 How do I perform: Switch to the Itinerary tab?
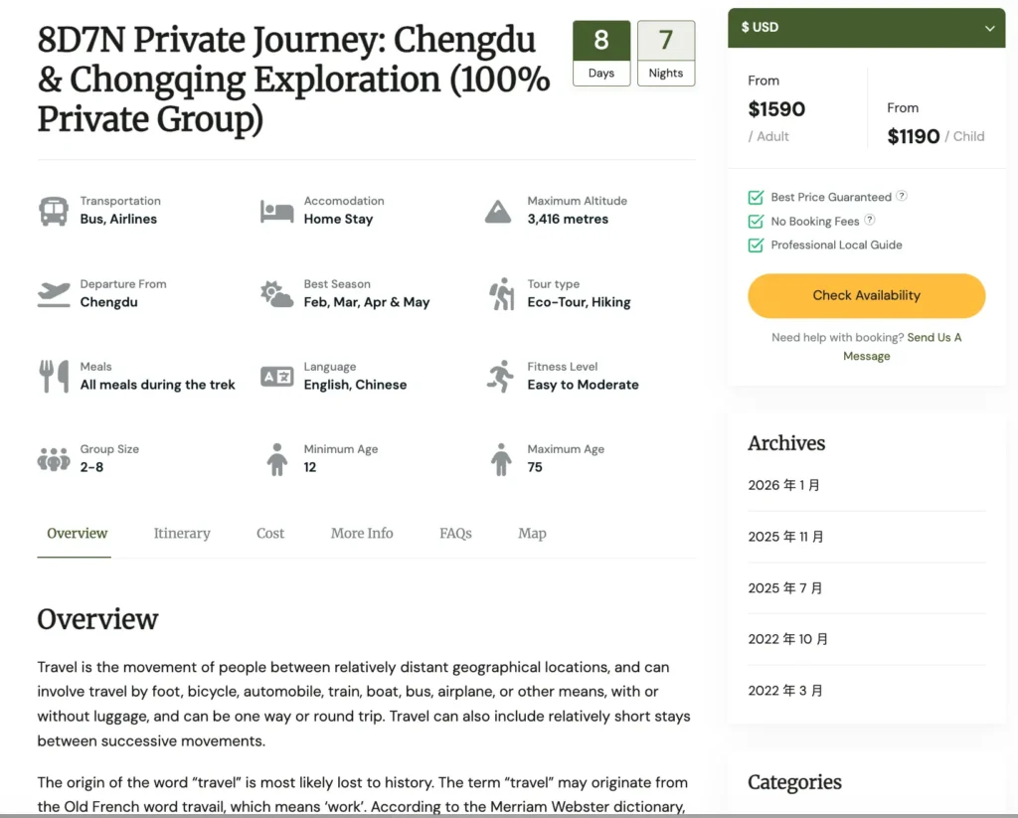coord(182,534)
